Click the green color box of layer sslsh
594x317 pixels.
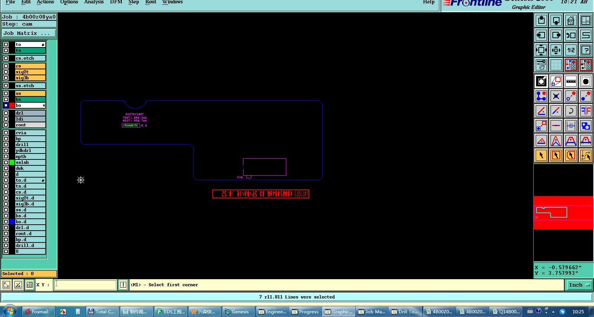[12, 162]
